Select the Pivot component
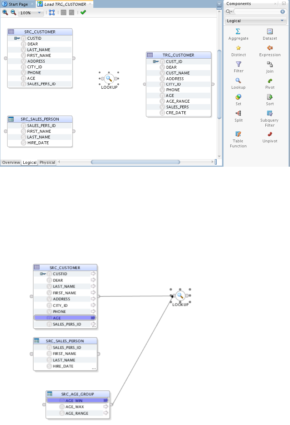 click(x=270, y=84)
